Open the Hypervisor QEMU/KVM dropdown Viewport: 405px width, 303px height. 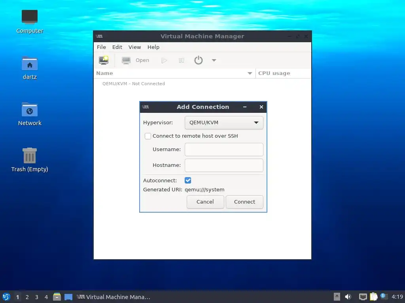224,123
